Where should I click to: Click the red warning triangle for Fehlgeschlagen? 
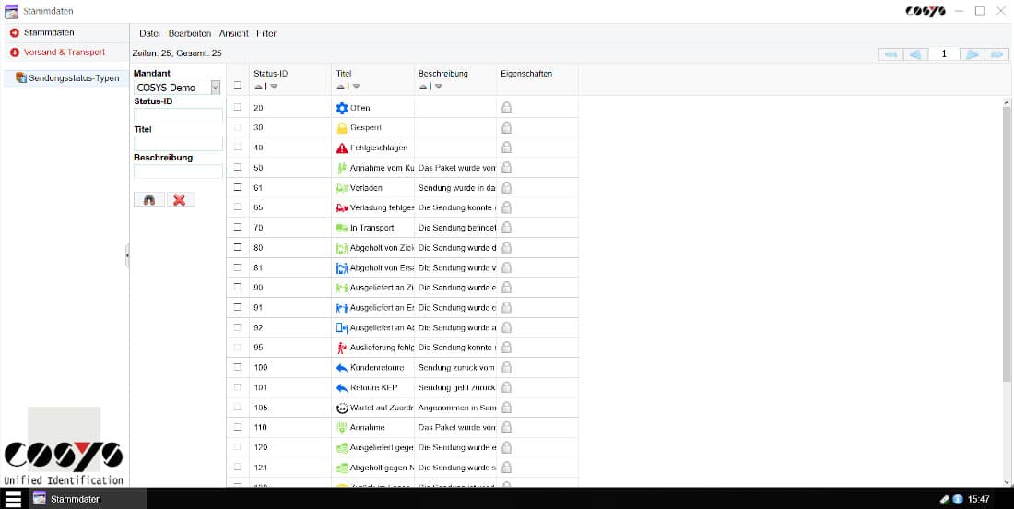click(x=342, y=148)
